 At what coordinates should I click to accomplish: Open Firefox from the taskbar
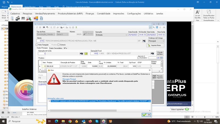pos(90,121)
